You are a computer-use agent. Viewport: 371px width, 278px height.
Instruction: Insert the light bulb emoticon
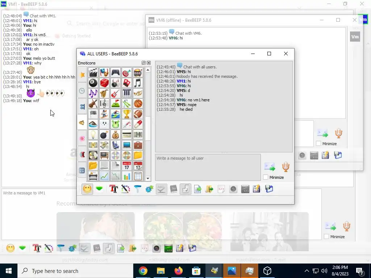point(93,135)
